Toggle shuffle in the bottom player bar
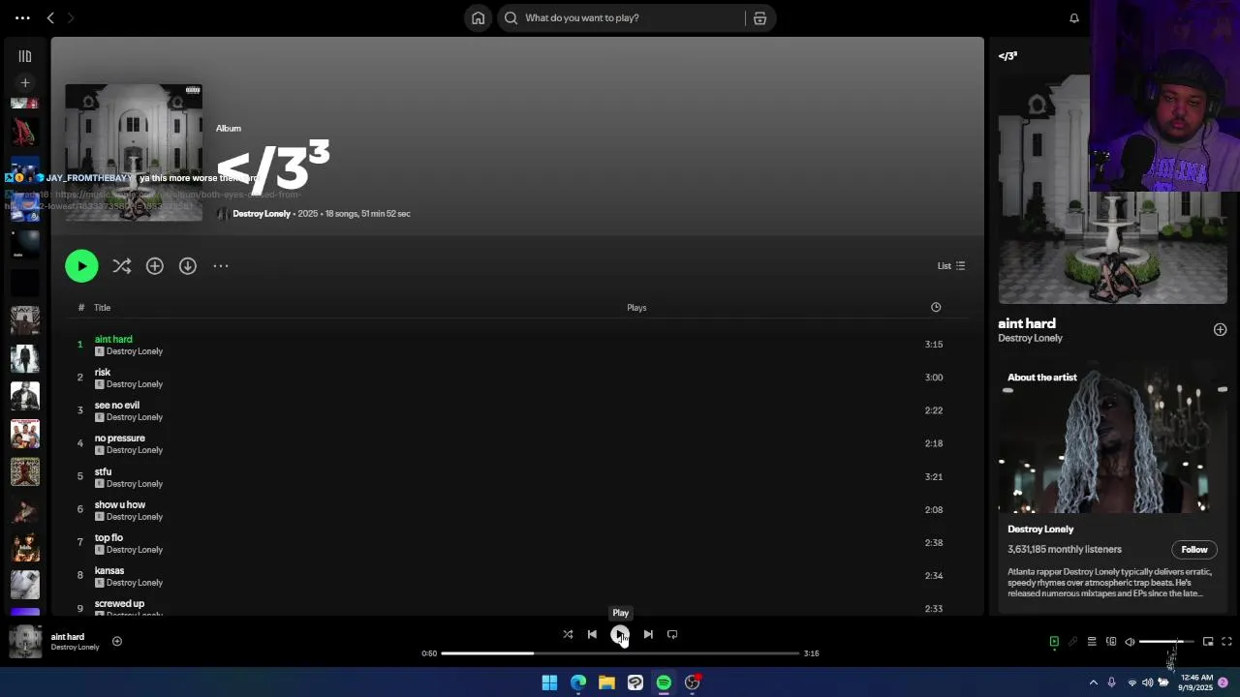Image resolution: width=1240 pixels, height=697 pixels. (568, 635)
